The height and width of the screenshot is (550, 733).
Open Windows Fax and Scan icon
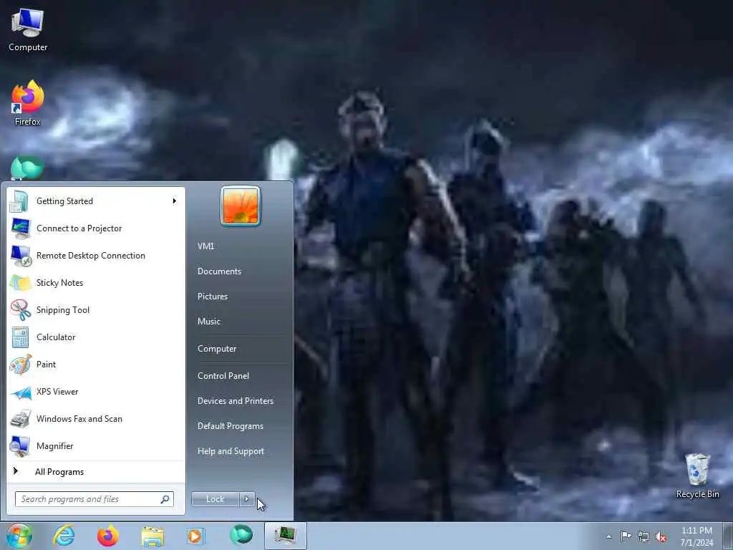click(21, 419)
